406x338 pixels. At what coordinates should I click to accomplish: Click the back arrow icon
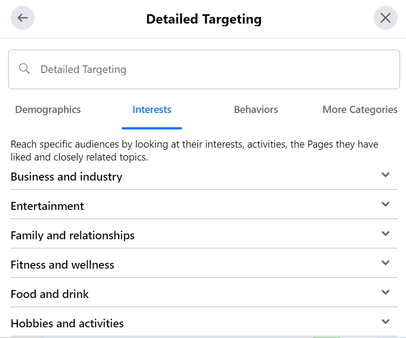pyautogui.click(x=22, y=18)
